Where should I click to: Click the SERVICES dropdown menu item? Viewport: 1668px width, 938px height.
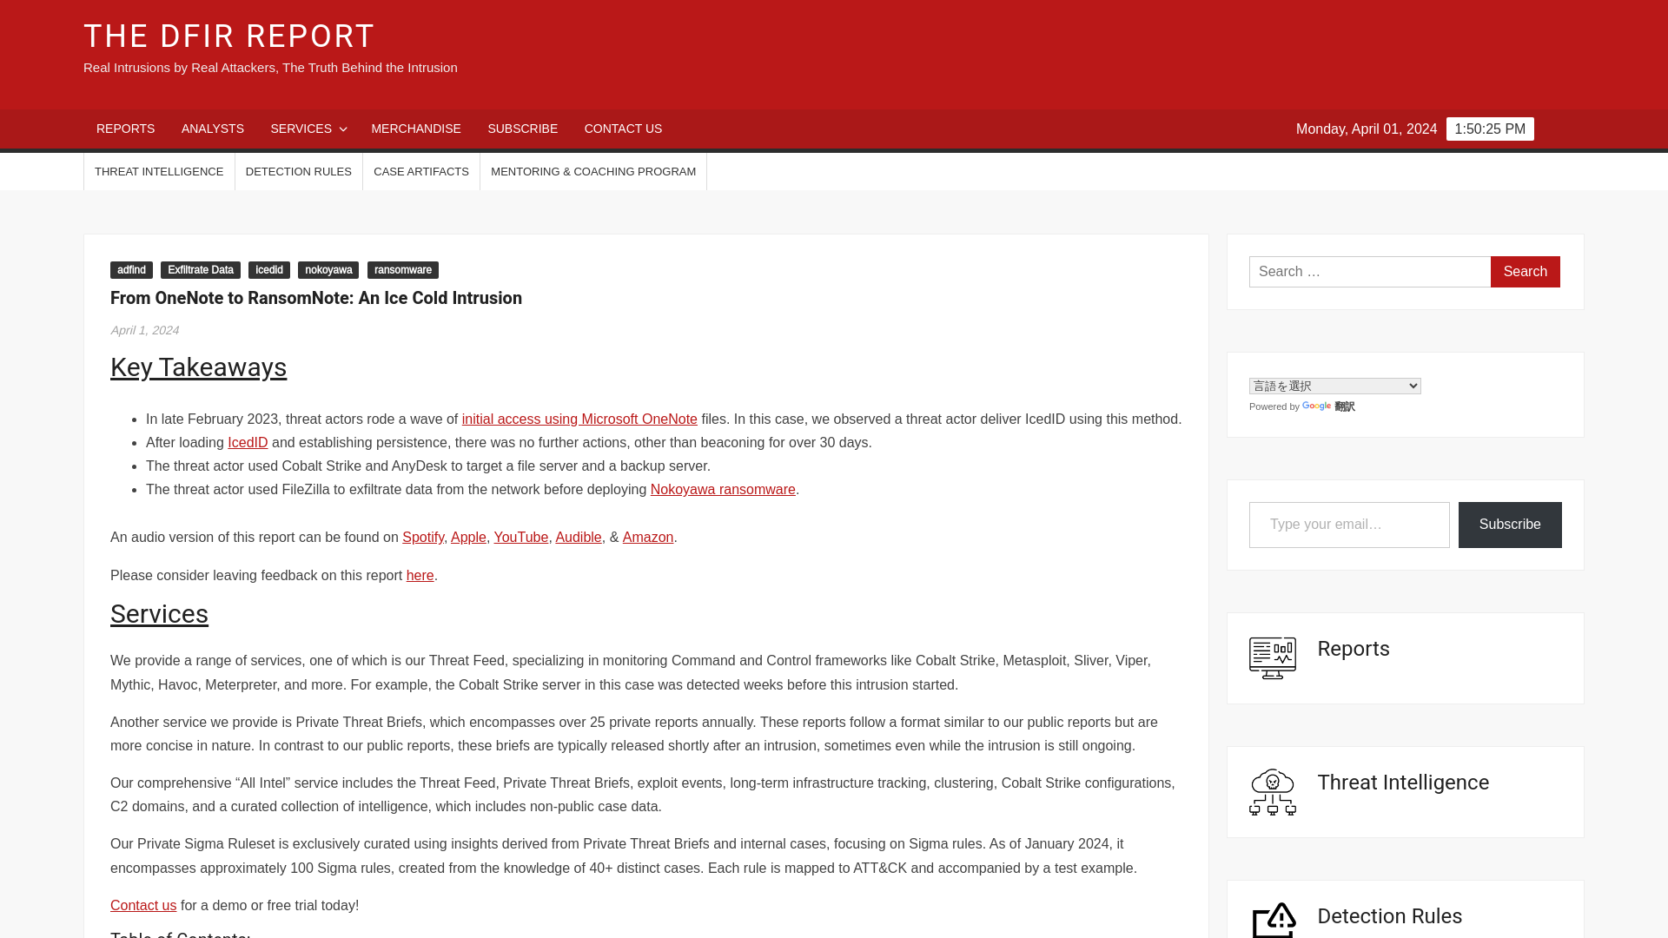(307, 129)
